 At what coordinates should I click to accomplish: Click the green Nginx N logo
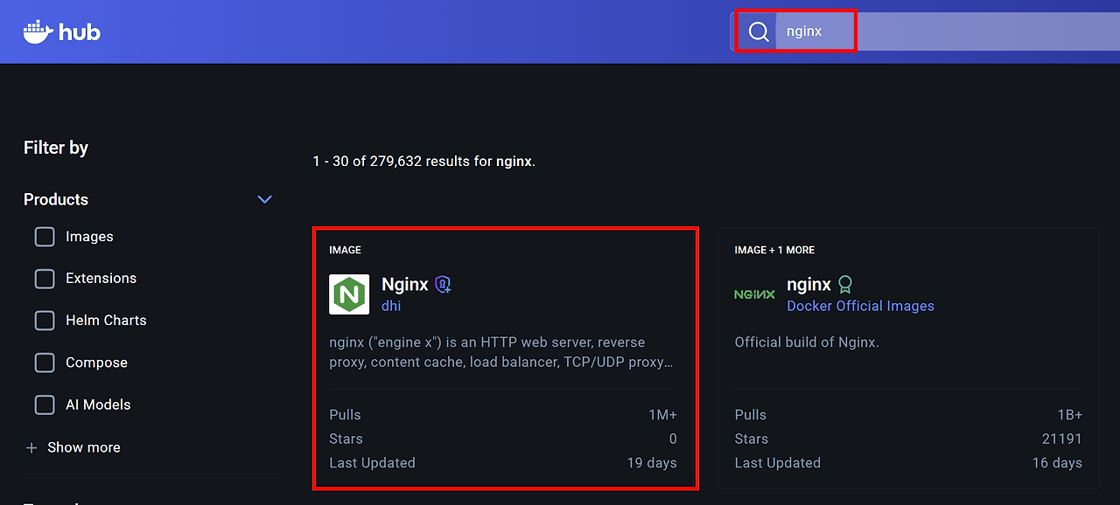click(x=349, y=294)
